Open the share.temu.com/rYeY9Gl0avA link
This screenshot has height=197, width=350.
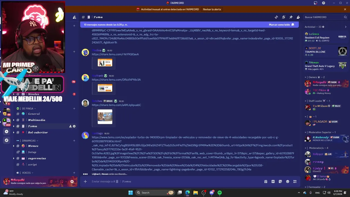point(115,54)
